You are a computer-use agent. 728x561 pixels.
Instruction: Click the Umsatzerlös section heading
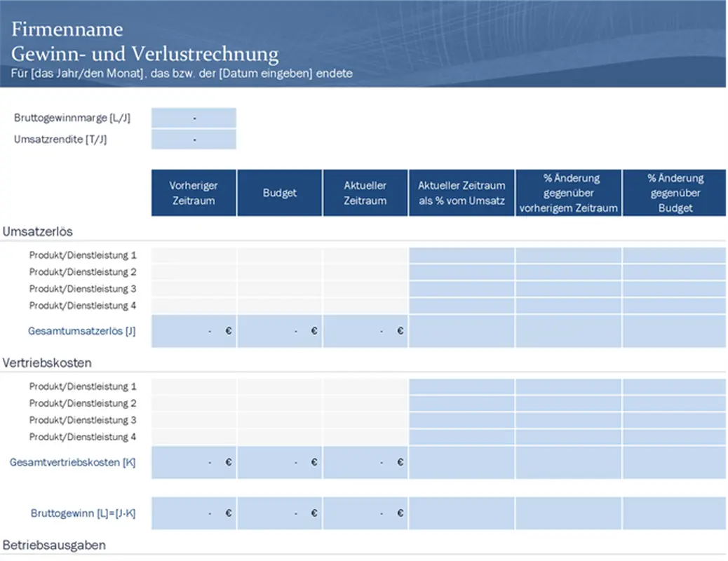(38, 231)
